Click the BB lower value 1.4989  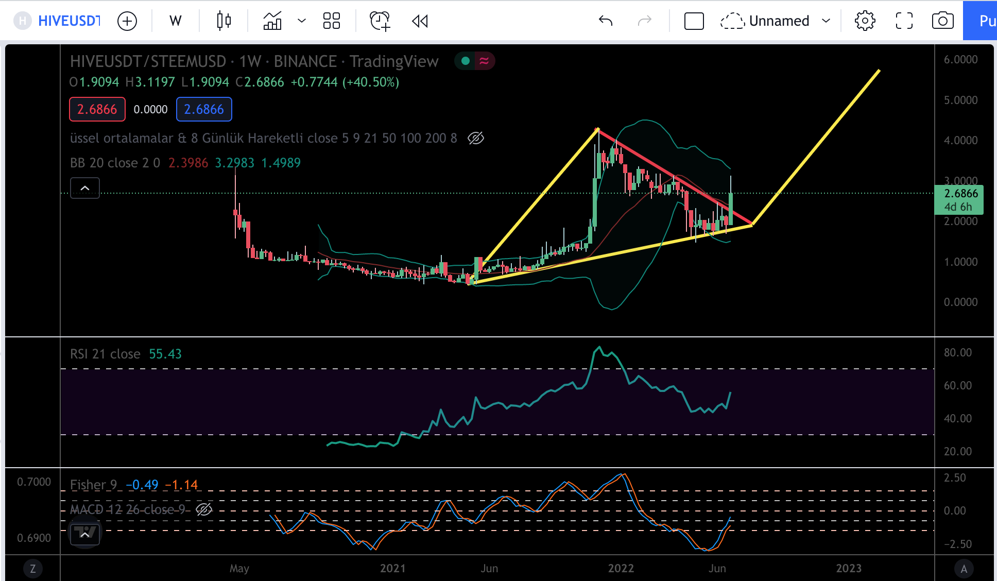(281, 163)
